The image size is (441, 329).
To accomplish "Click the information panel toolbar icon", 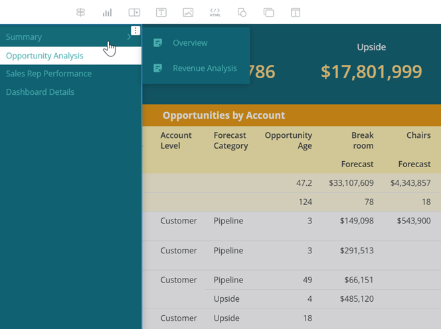I will [x=296, y=13].
